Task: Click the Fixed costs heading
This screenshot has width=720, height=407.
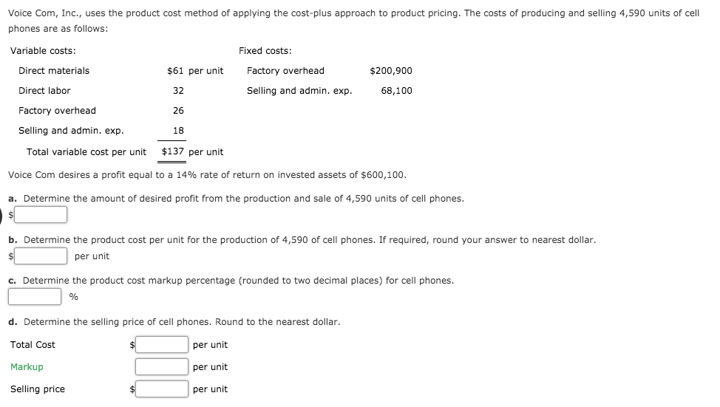Action: [265, 51]
